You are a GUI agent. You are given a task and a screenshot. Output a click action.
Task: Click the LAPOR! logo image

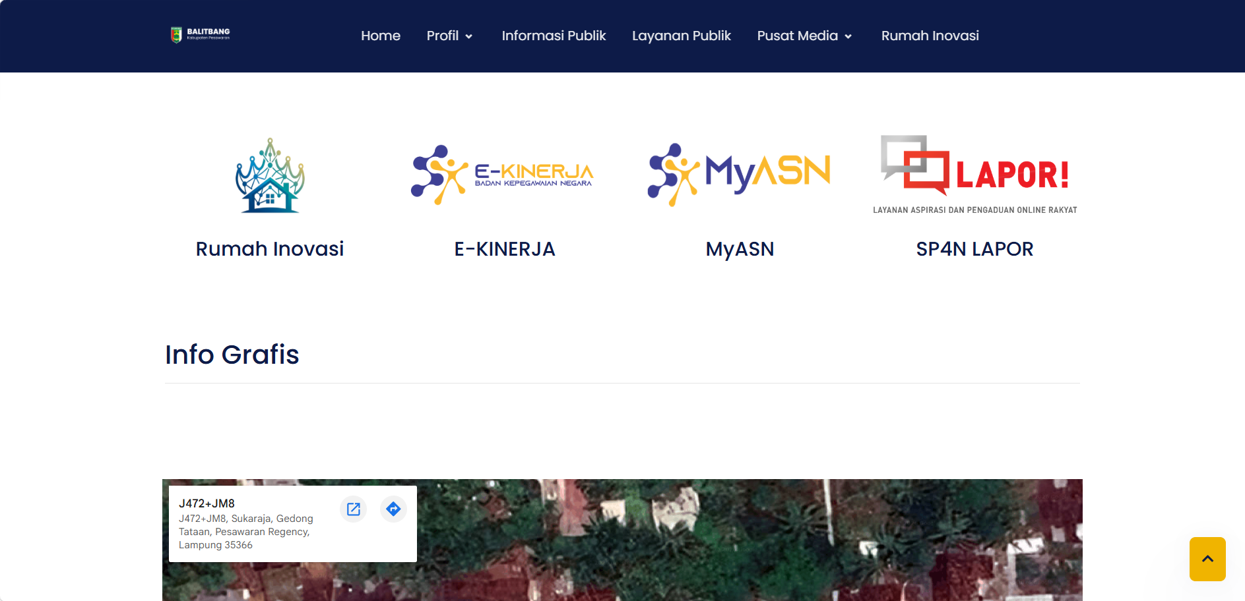(x=975, y=175)
